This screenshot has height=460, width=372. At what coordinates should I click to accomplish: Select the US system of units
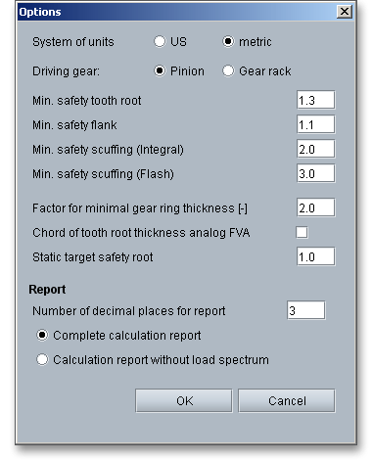point(160,41)
